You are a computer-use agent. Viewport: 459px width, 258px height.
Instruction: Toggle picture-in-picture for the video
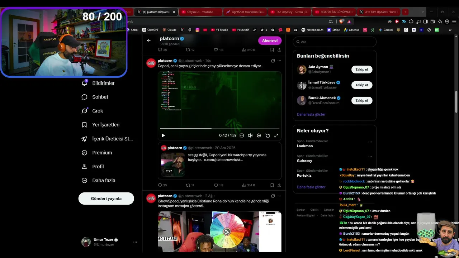(268, 135)
